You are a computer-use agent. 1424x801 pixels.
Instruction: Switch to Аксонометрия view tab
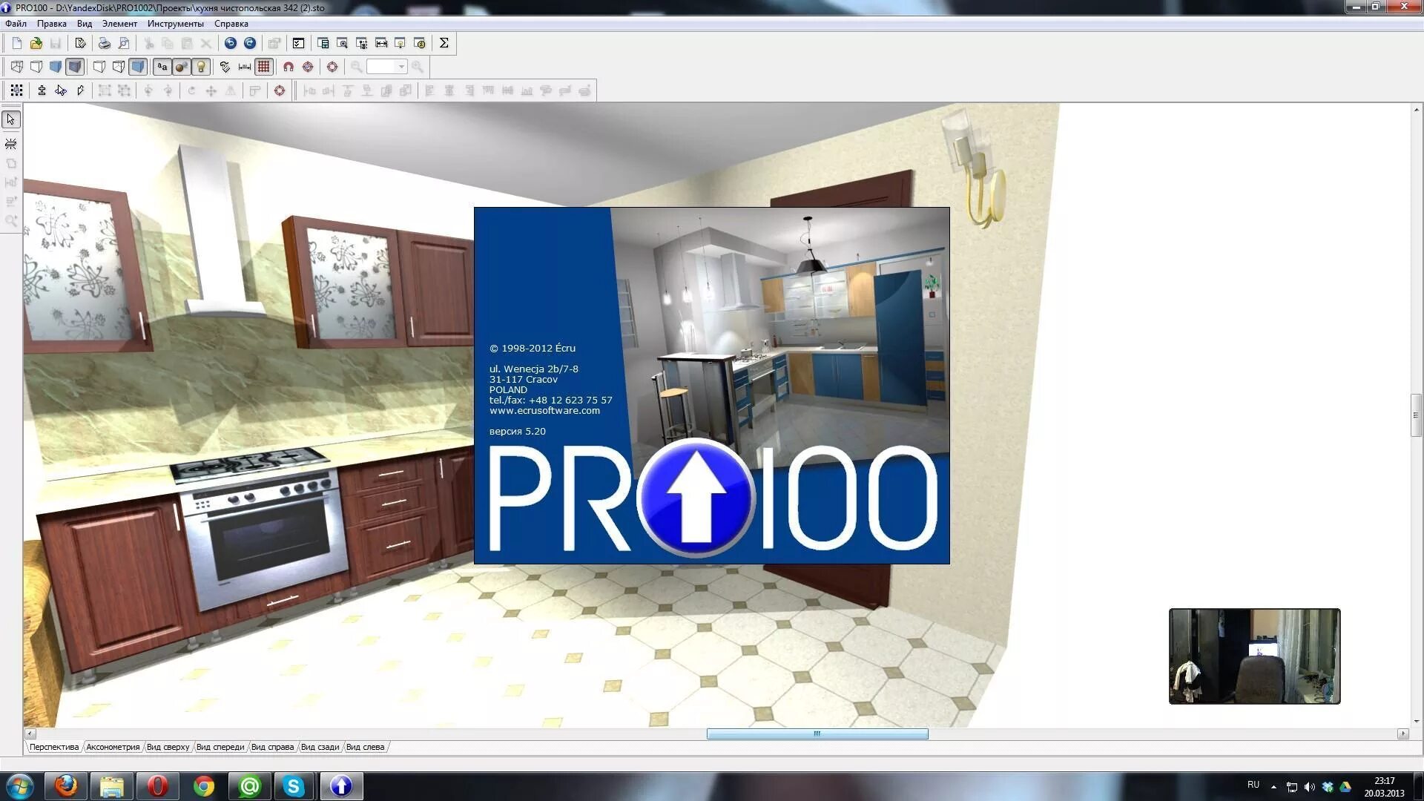point(113,747)
